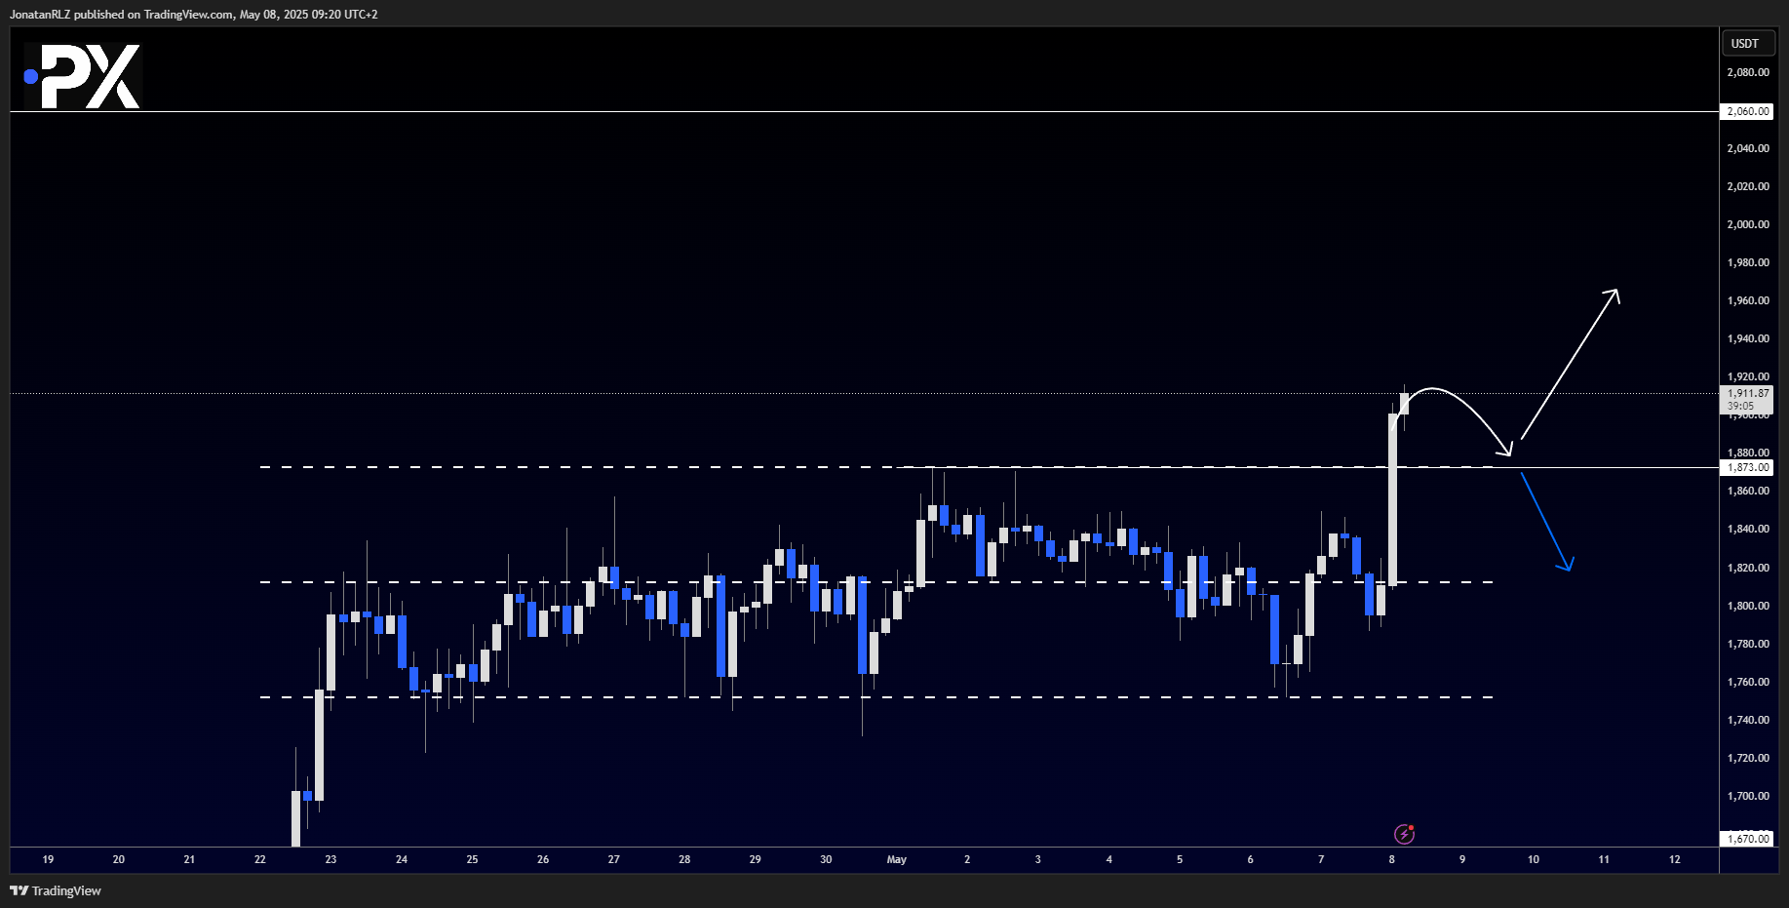Viewport: 1789px width, 908px height.
Task: Click date 27 on time axis
Action: pos(613,859)
